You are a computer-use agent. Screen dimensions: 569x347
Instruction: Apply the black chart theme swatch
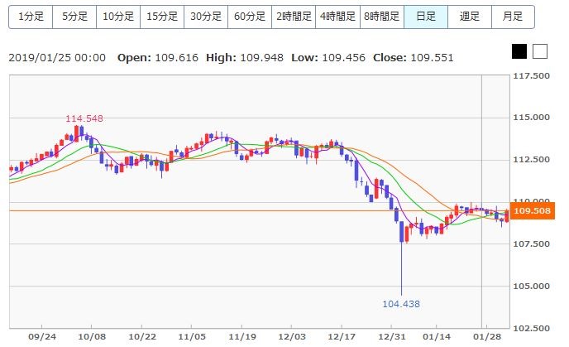pyautogui.click(x=519, y=51)
